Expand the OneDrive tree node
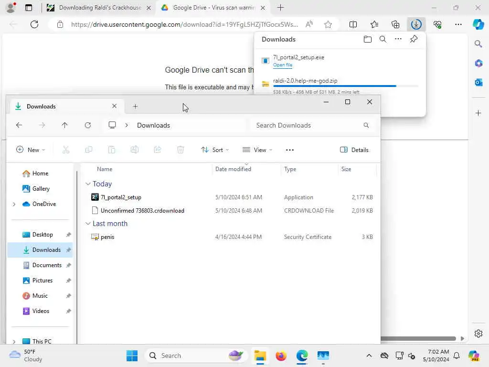The image size is (489, 367). [x=14, y=204]
